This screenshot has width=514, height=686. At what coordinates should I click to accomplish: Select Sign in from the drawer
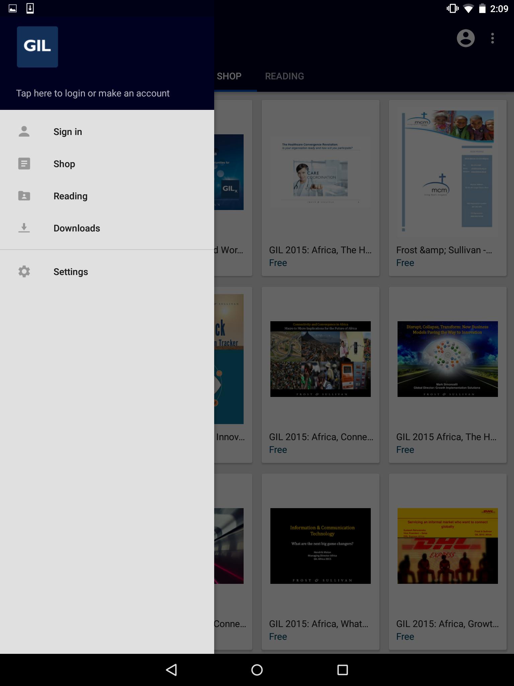(107, 132)
